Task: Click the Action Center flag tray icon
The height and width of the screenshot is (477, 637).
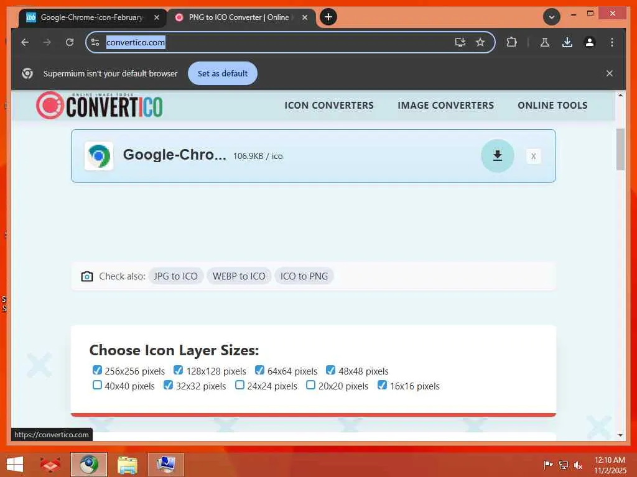Action: point(549,465)
